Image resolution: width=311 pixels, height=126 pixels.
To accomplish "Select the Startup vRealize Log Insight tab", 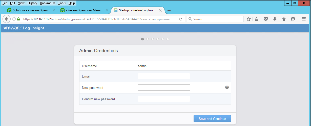I will pos(137,11).
